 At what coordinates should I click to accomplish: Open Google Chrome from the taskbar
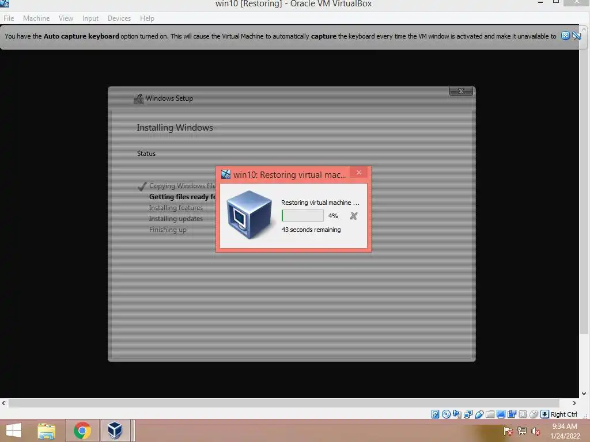(x=82, y=430)
